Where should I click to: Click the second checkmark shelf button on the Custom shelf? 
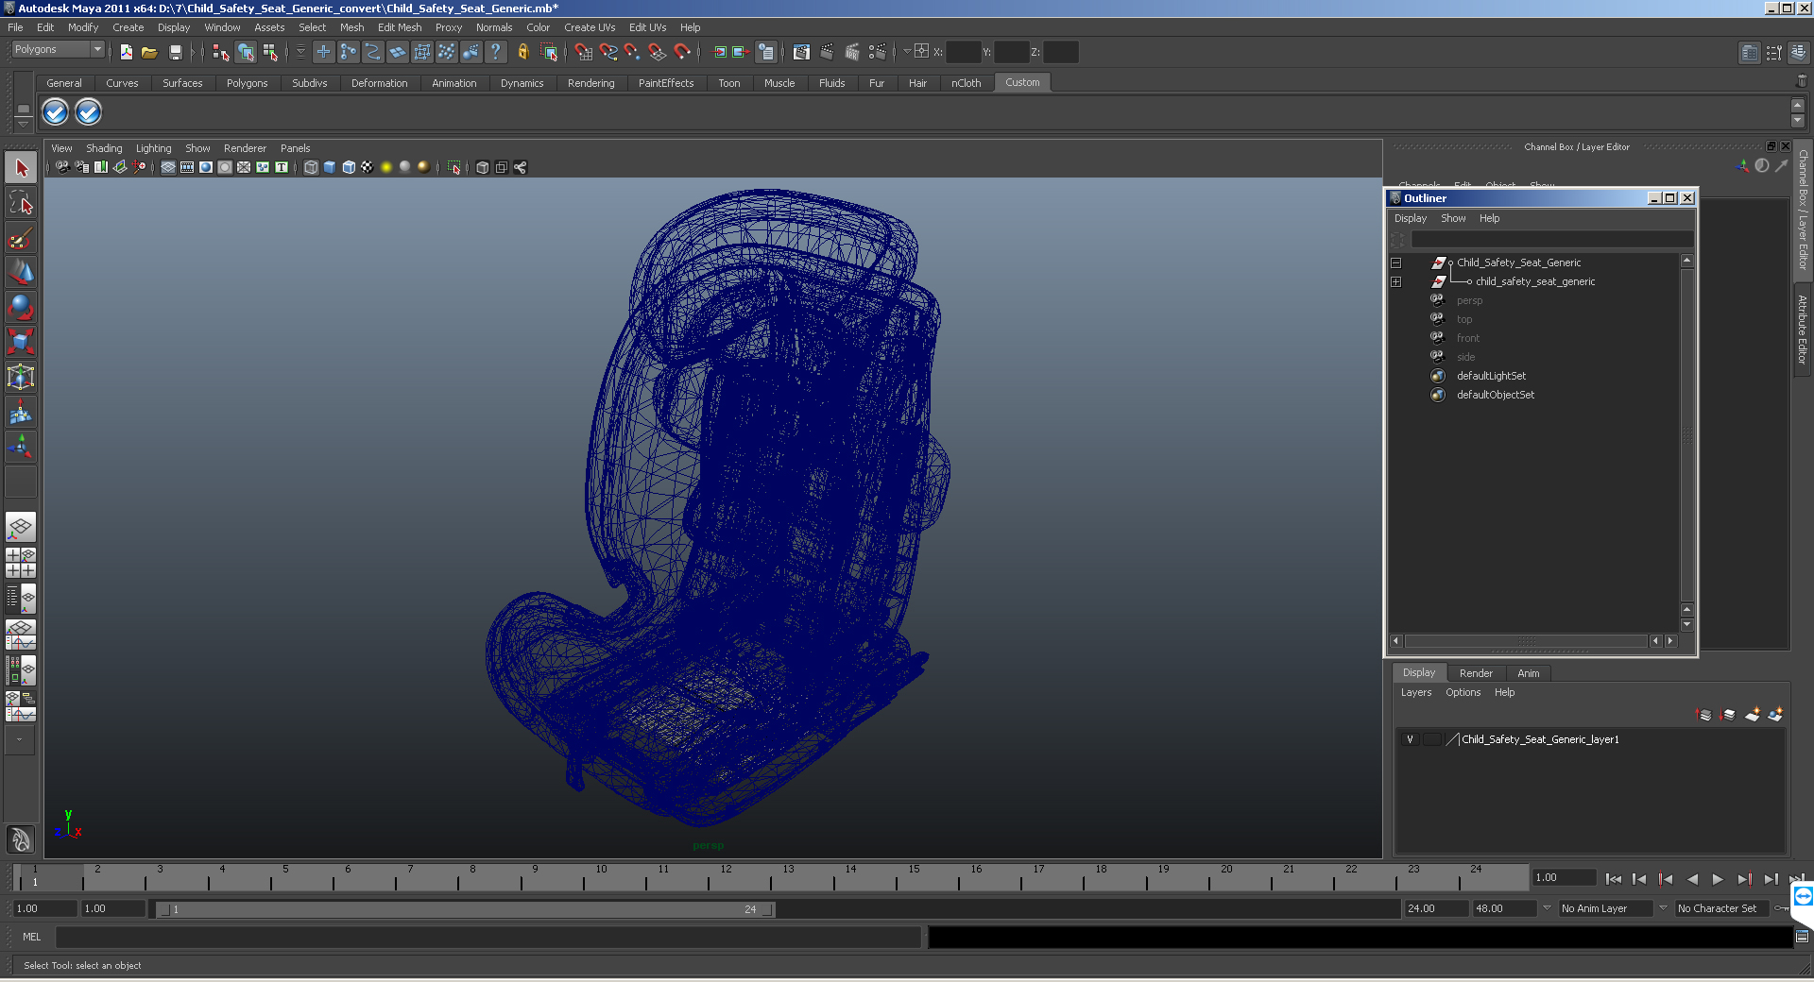pos(88,112)
